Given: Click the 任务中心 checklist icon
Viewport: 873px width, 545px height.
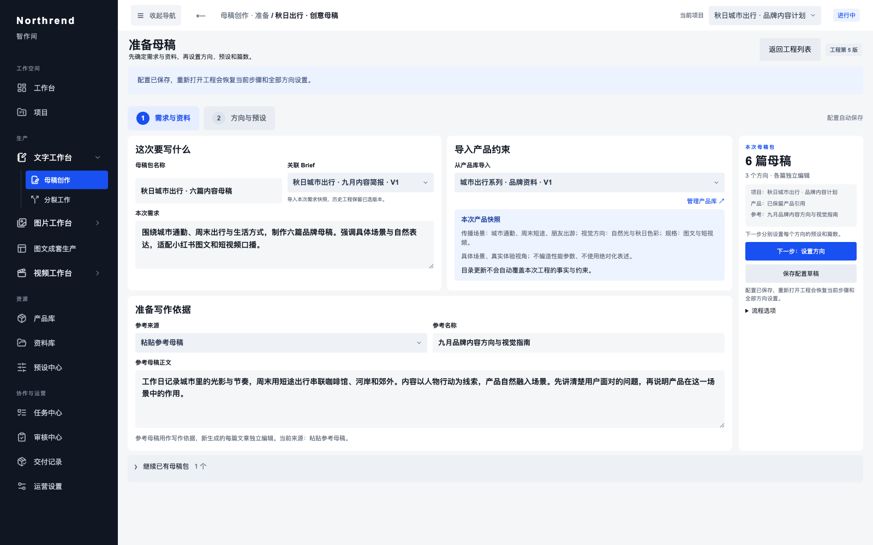Looking at the screenshot, I should (x=22, y=413).
